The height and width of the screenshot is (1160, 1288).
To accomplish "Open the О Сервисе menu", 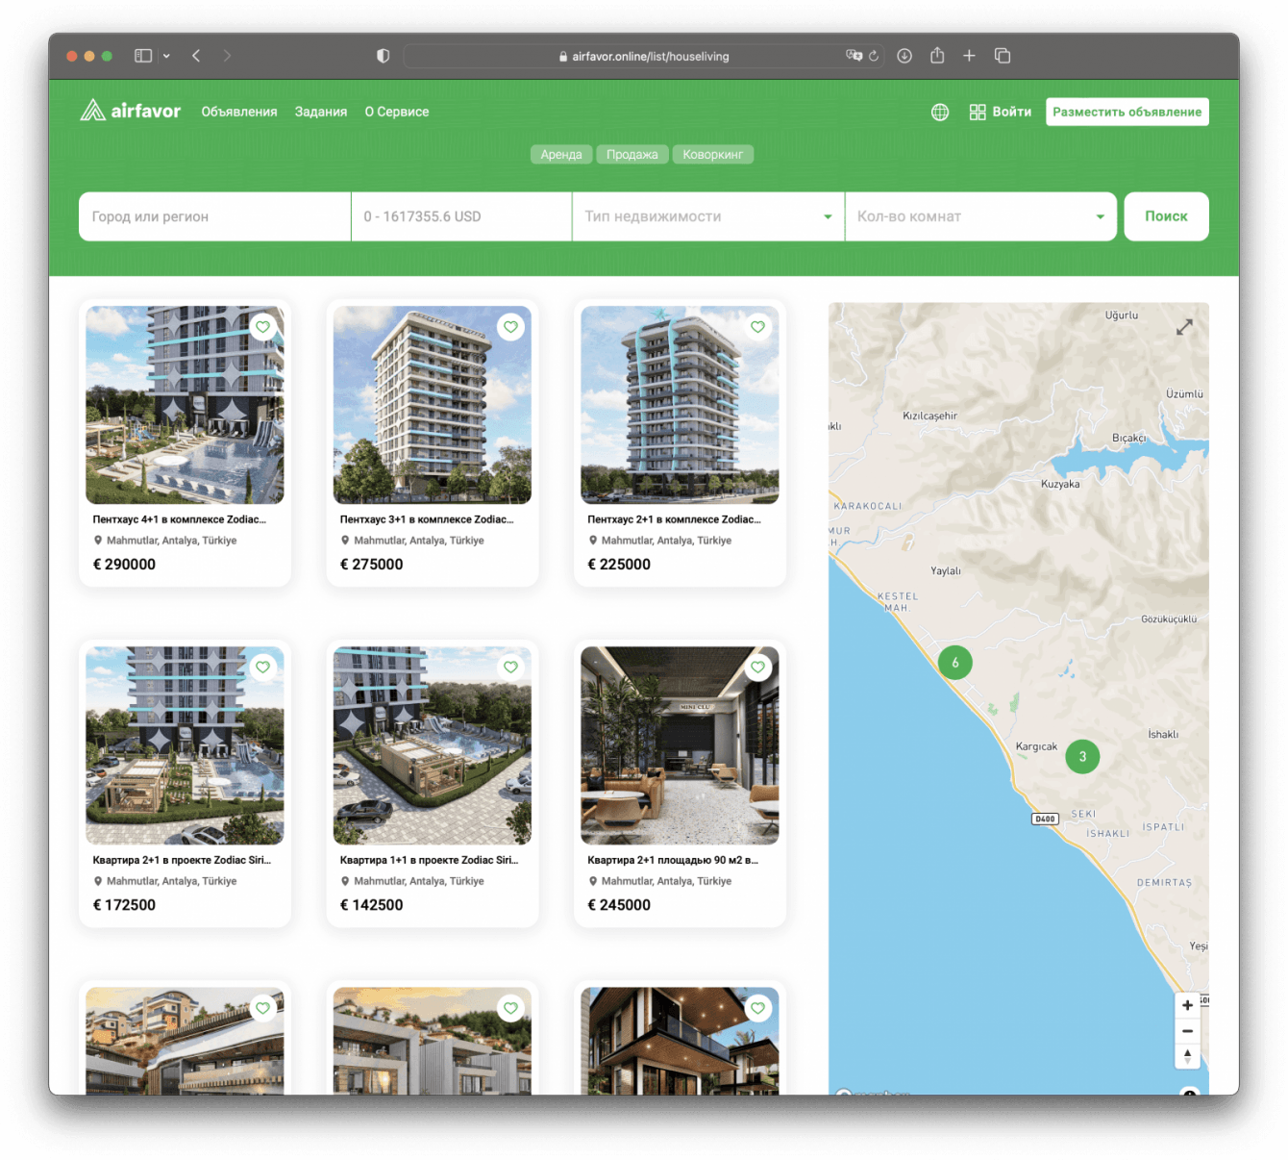I will 397,112.
